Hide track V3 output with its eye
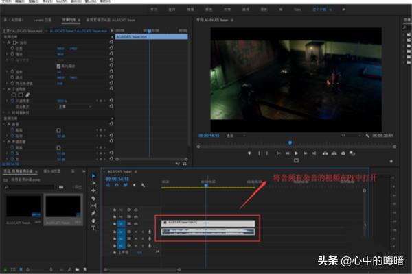The height and width of the screenshot is (274, 412). point(136,210)
